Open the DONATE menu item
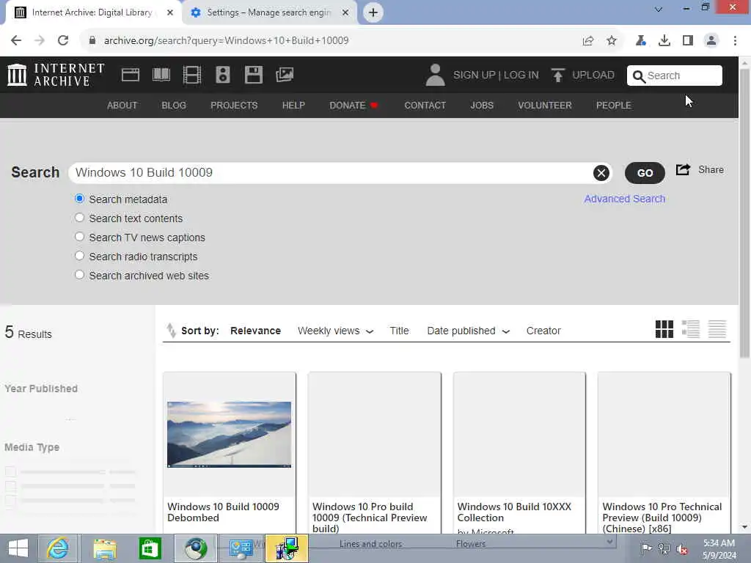The width and height of the screenshot is (751, 563). (353, 106)
